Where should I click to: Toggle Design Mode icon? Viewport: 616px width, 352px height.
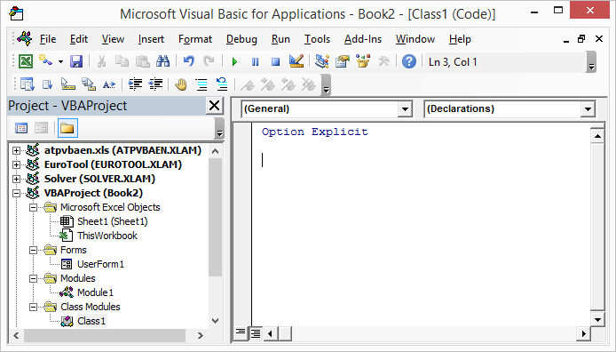(296, 61)
